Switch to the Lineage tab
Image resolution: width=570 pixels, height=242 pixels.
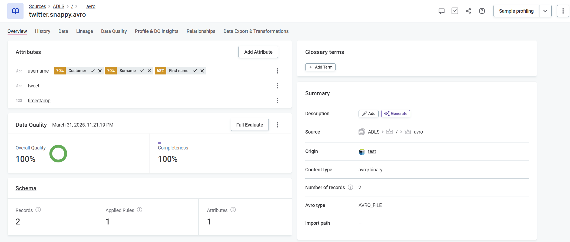pyautogui.click(x=84, y=31)
